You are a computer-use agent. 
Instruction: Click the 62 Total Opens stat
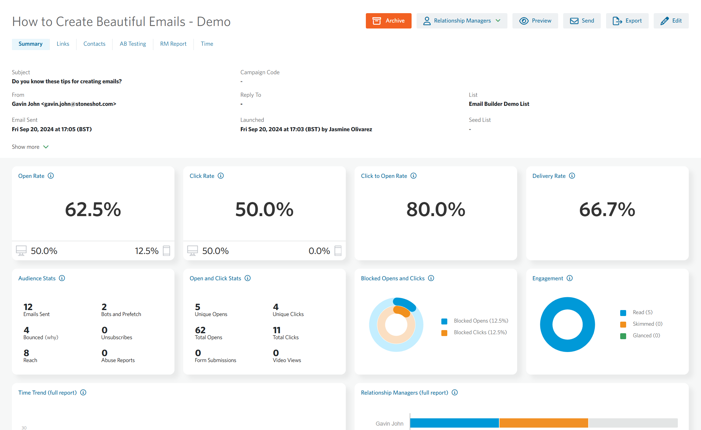point(208,333)
